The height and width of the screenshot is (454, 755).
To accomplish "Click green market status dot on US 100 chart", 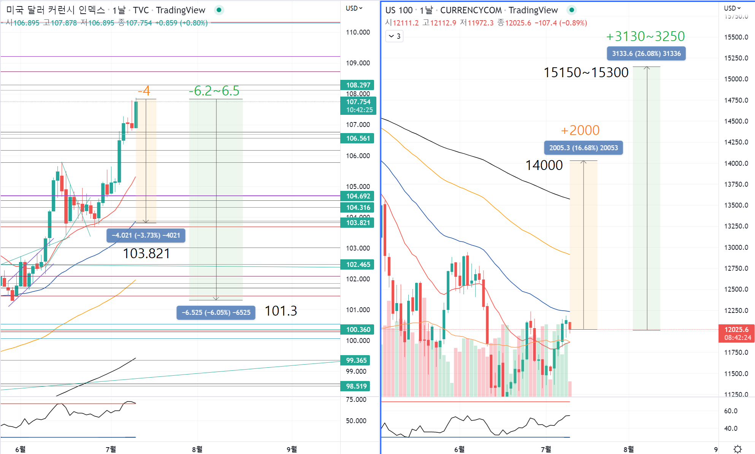I will (x=572, y=10).
